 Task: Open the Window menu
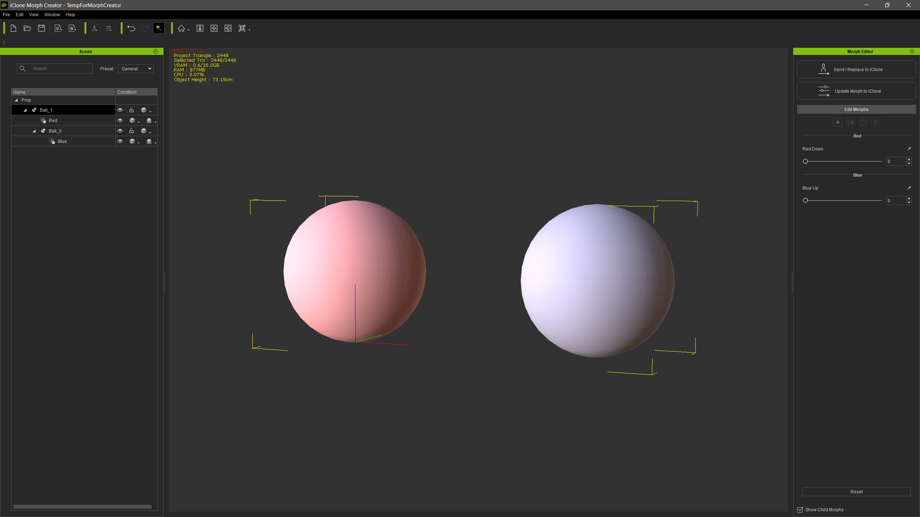tap(52, 15)
